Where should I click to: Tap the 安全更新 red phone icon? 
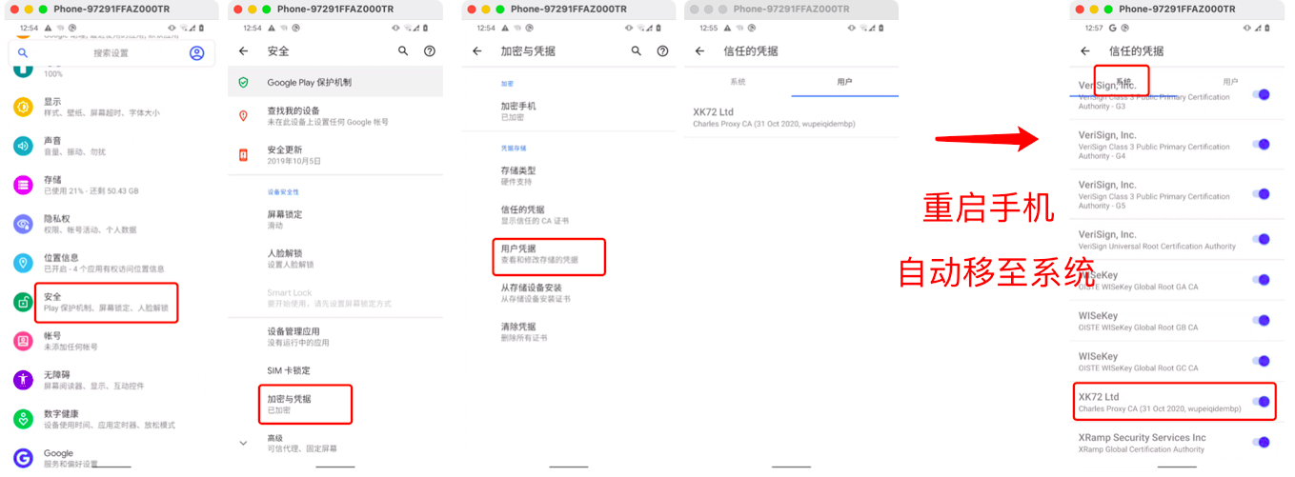pos(243,155)
